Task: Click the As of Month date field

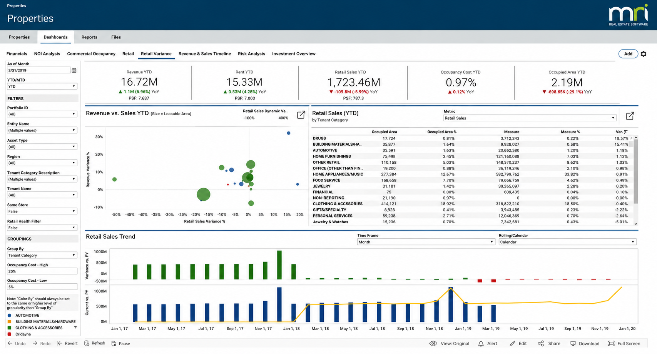Action: tap(38, 70)
